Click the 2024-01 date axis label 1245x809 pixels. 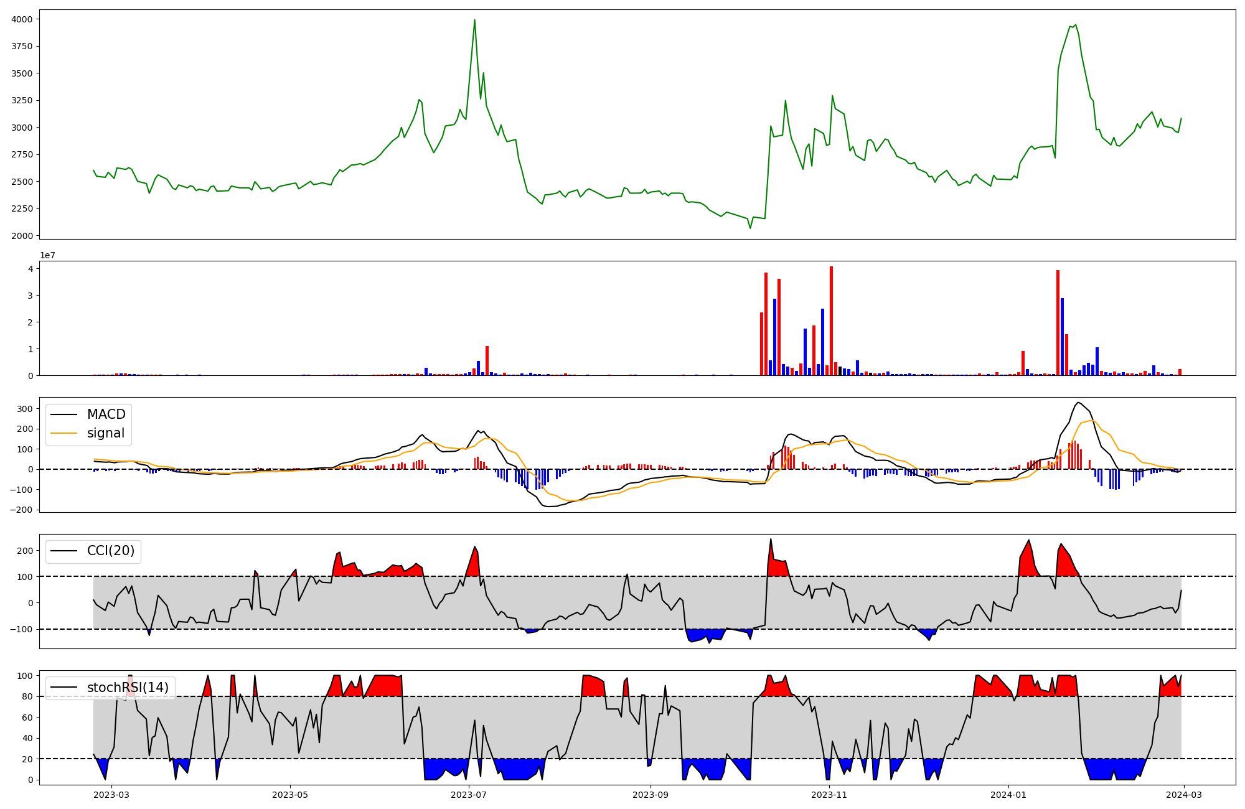pos(1008,795)
